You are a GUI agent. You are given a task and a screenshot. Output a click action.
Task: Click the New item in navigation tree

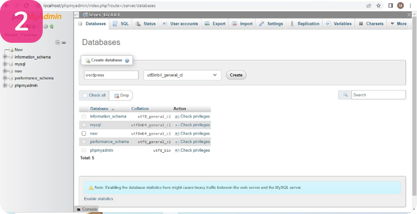[19, 50]
